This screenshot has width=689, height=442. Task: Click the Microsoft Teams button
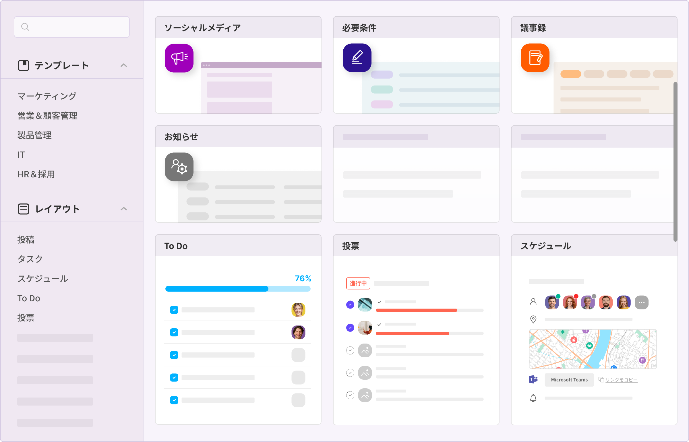click(x=569, y=380)
